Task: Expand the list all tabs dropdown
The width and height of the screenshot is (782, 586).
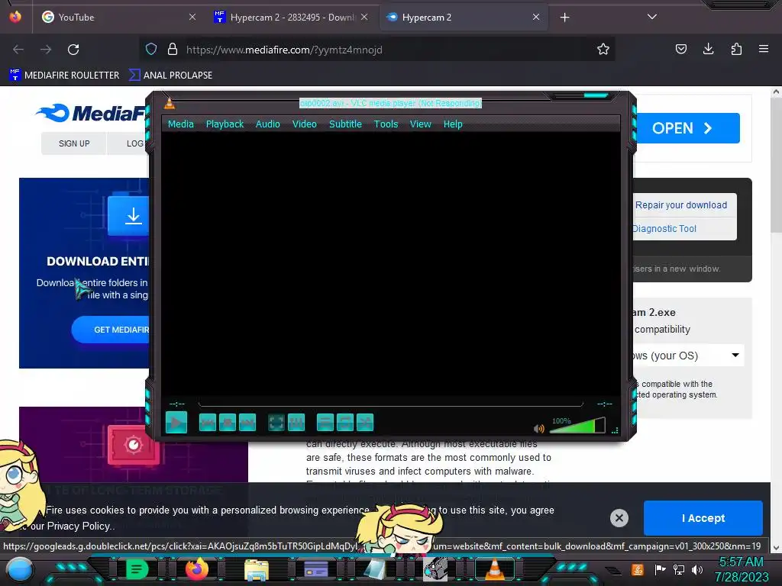Action: [x=652, y=17]
